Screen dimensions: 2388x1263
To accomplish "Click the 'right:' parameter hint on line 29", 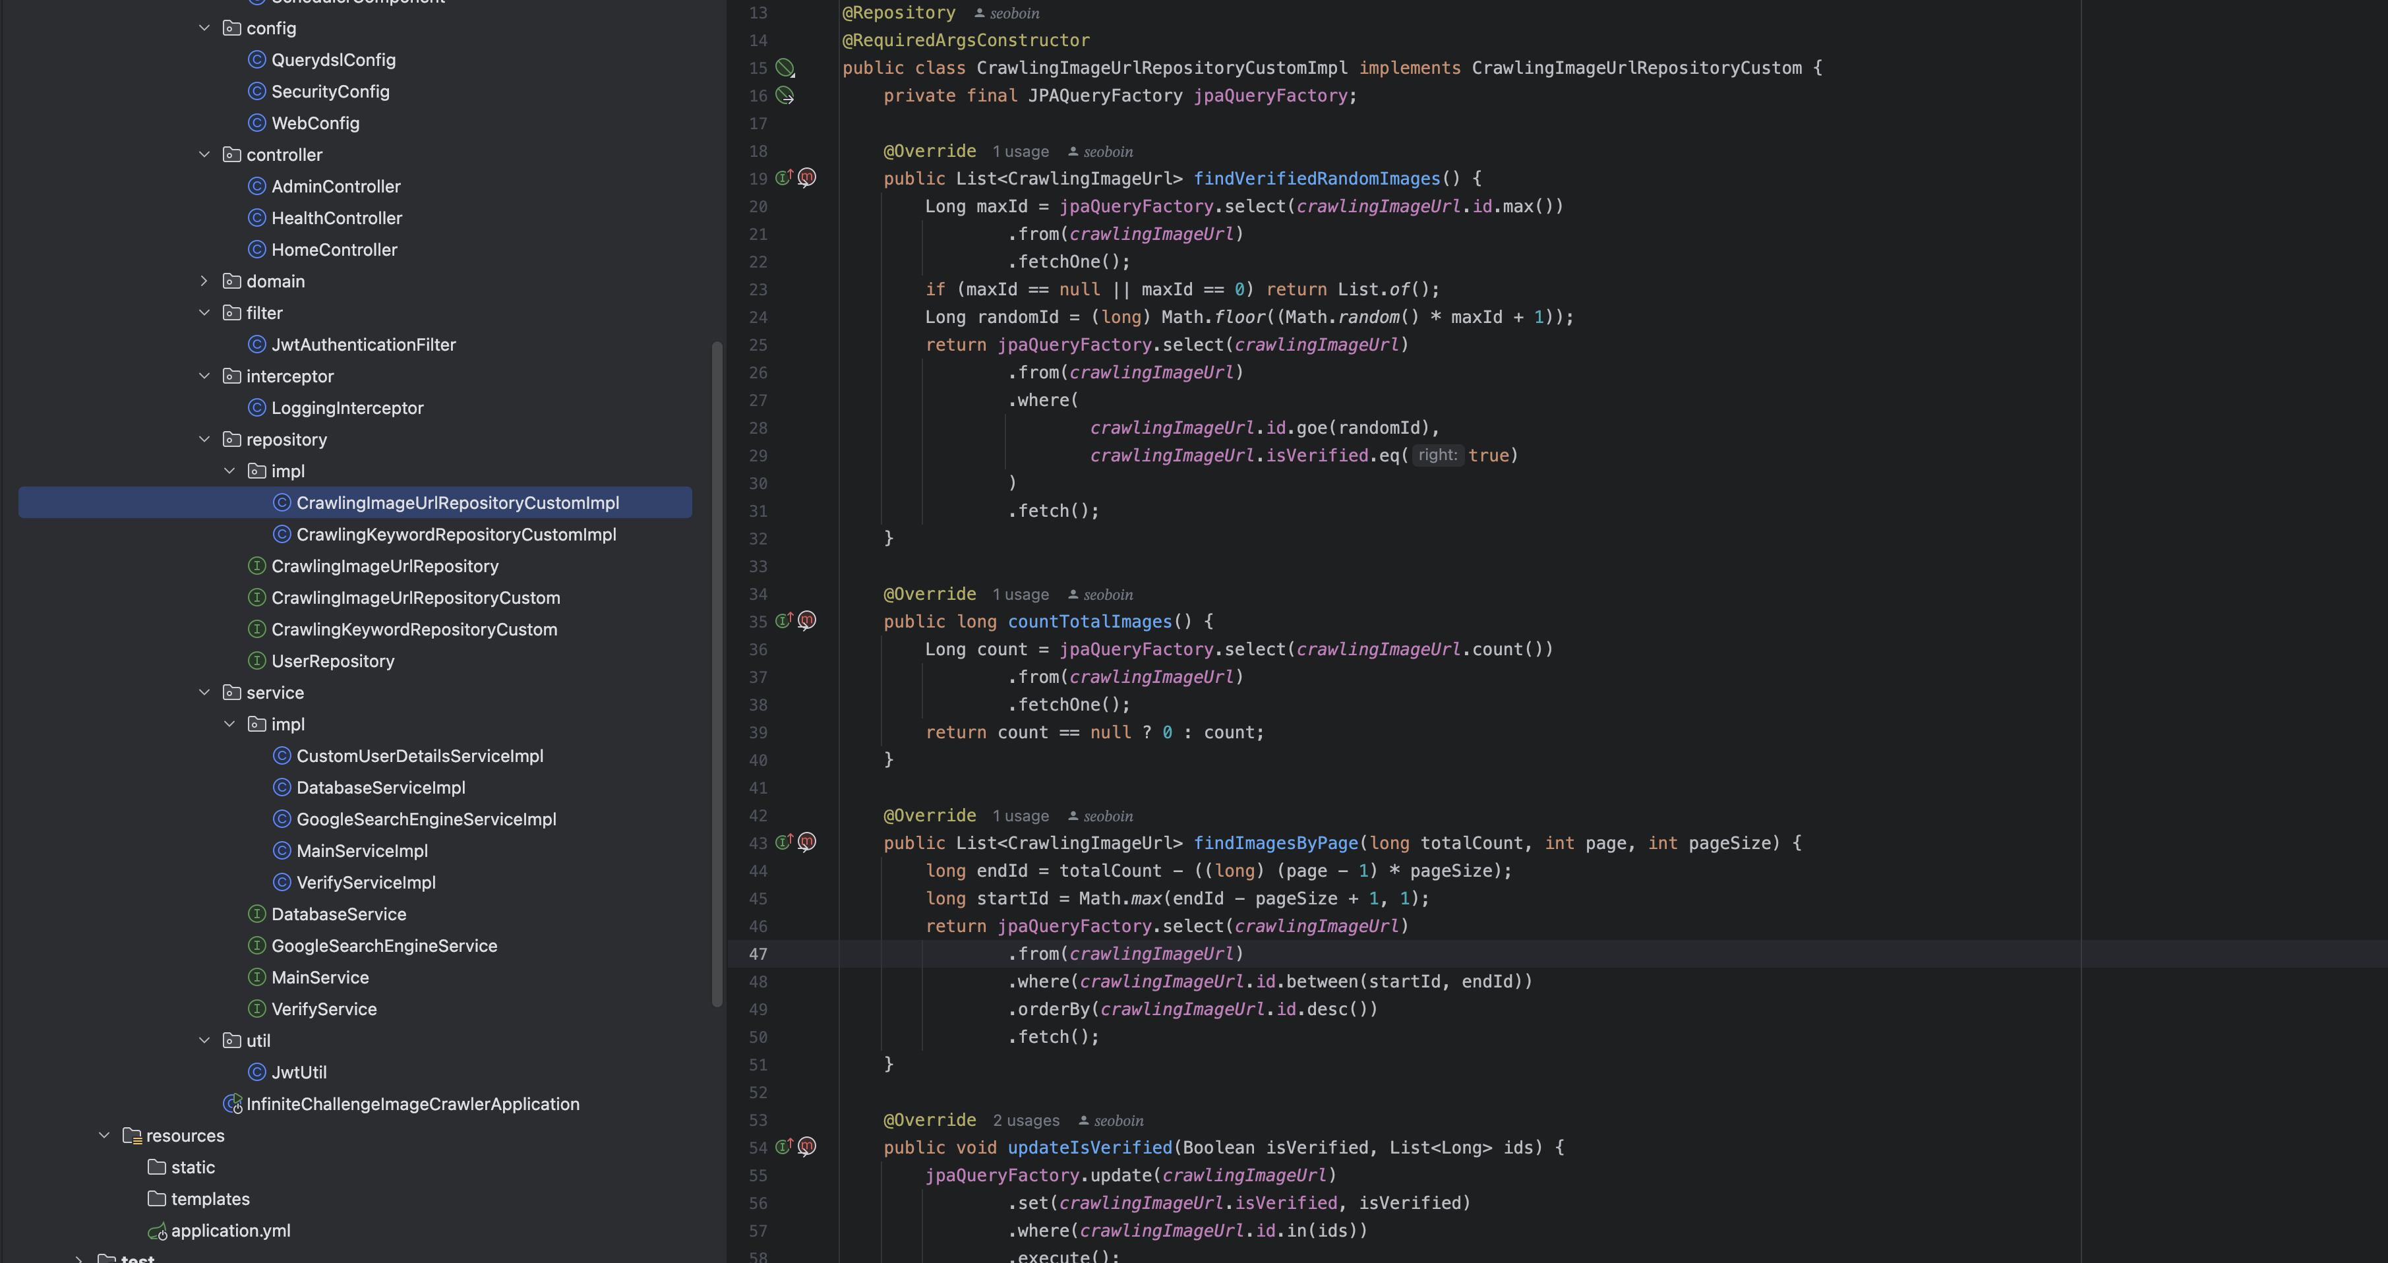I will (x=1438, y=455).
